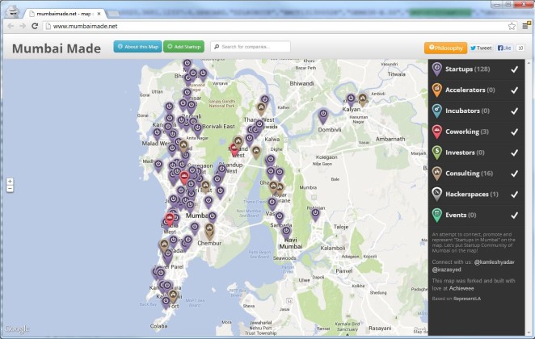Click the blue Incubators pin icon
This screenshot has height=339, width=535.
pyautogui.click(x=436, y=111)
